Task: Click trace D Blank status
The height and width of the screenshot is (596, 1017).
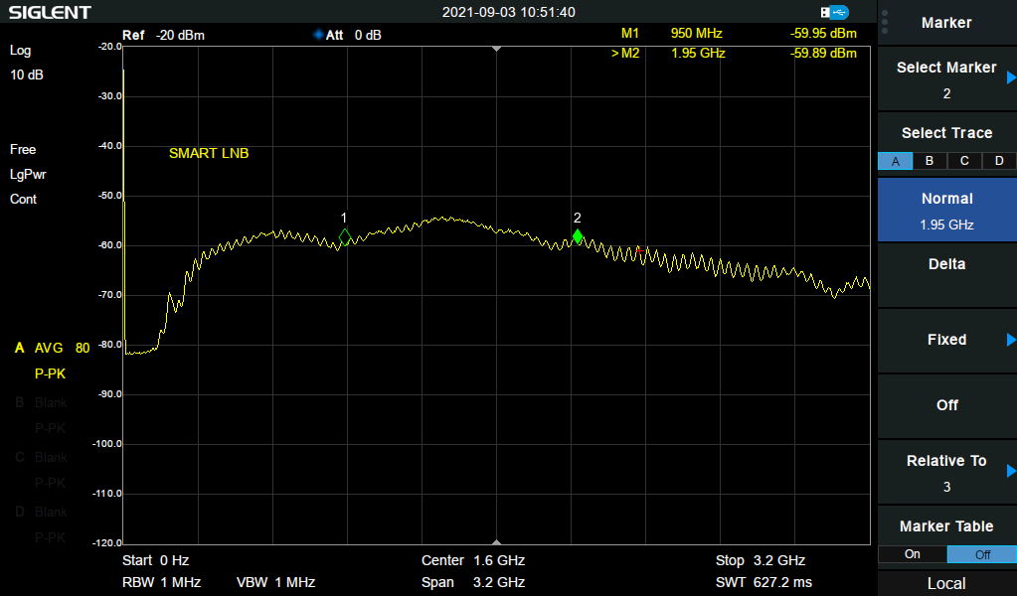Action: (x=41, y=512)
